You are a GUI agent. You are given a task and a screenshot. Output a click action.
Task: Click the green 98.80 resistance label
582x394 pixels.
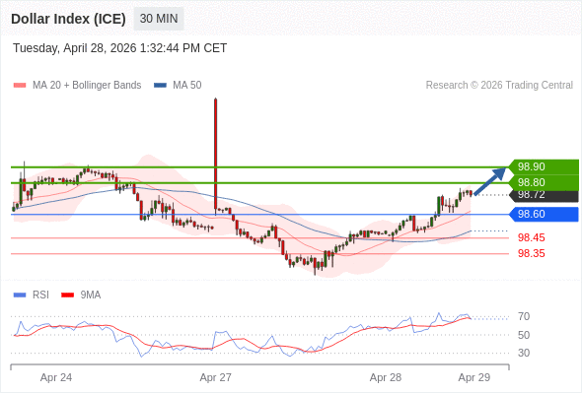pos(544,182)
